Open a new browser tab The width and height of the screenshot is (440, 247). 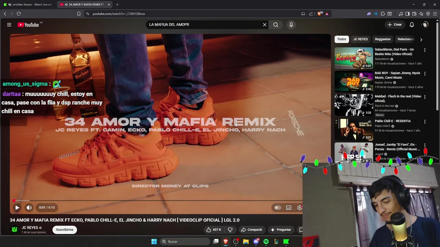point(117,4)
